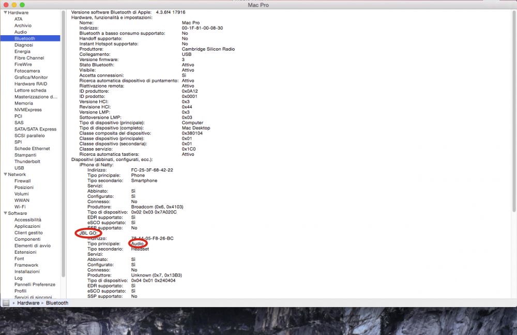
Task: Open Fibre Channel entry
Action: [x=29, y=58]
